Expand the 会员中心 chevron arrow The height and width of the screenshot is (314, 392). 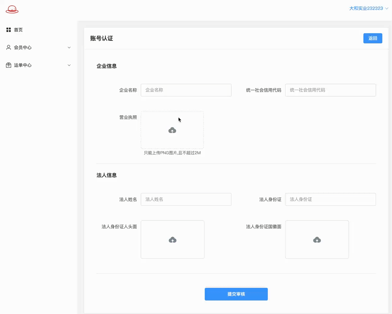(69, 47)
